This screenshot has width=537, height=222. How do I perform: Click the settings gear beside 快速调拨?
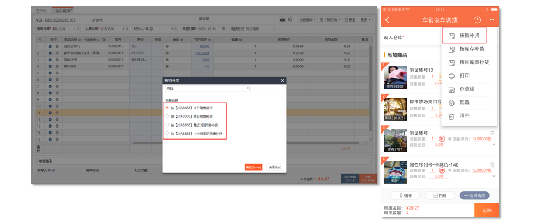pos(291,19)
